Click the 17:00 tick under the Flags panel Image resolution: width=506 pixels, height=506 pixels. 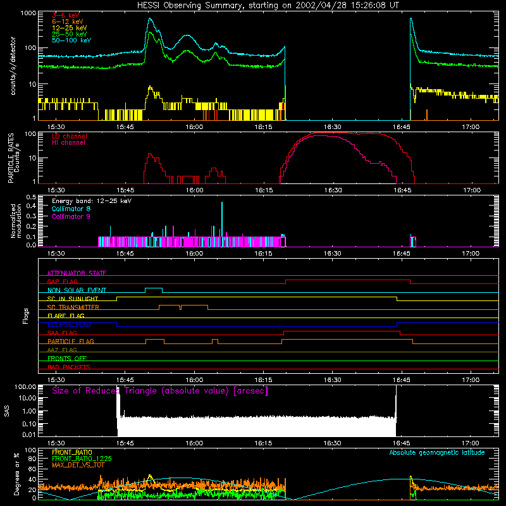471,380
